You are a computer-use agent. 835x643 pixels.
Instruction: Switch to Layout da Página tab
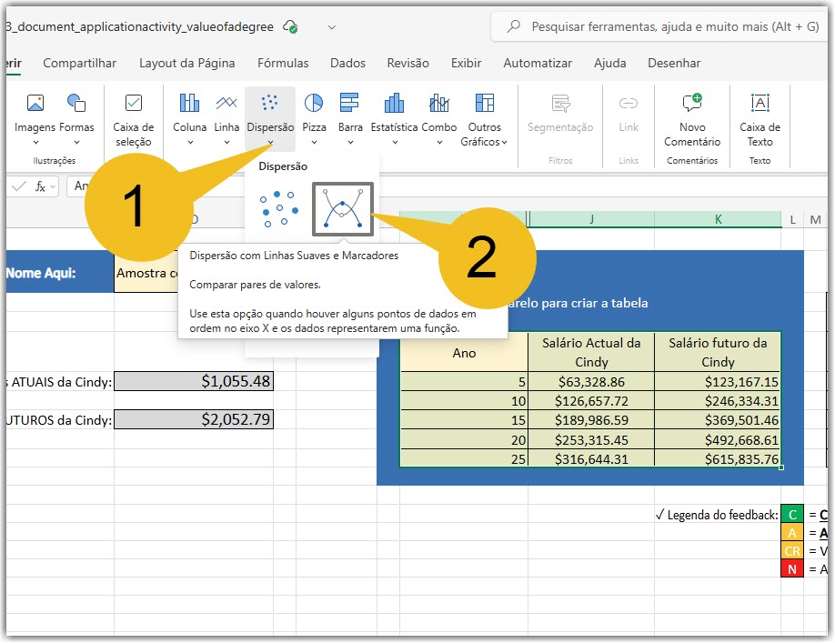pos(186,64)
